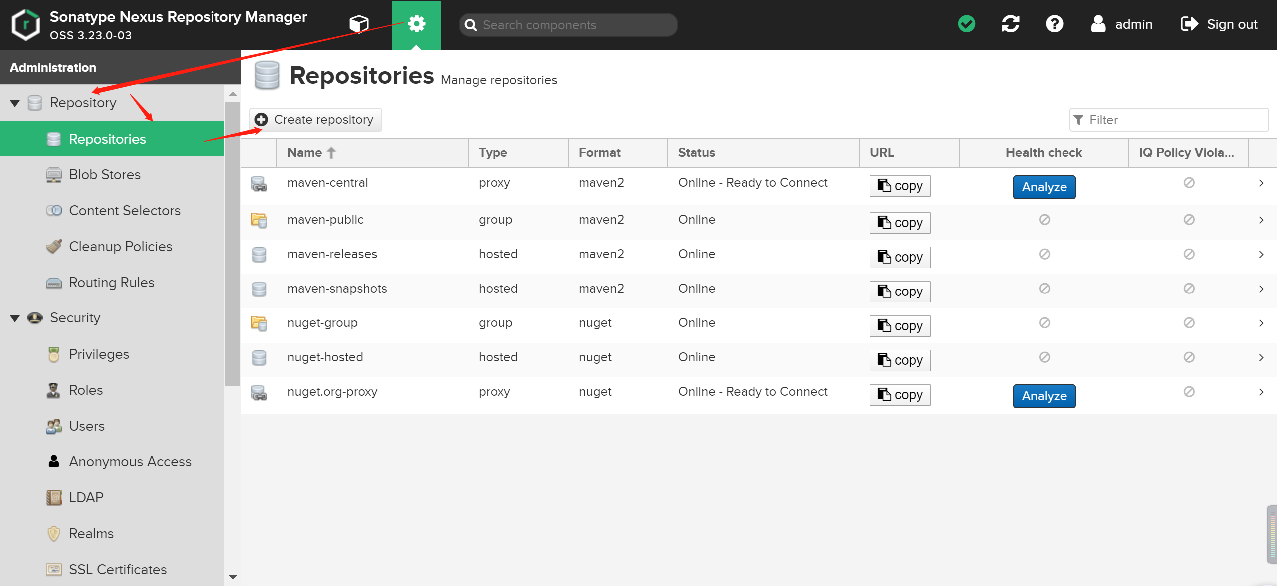Image resolution: width=1277 pixels, height=586 pixels.
Task: Click the Administration gear icon
Action: 416,24
